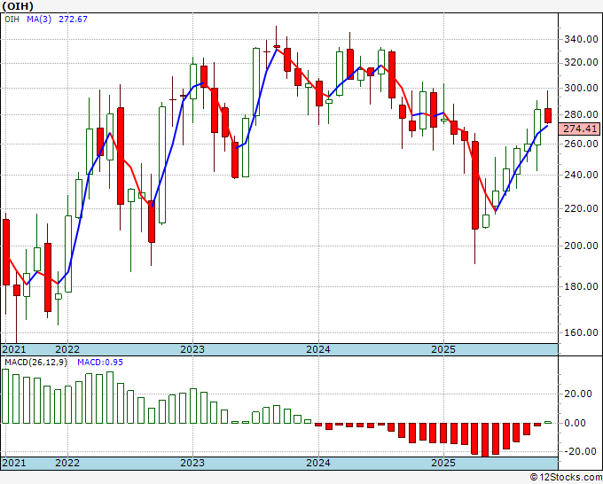This screenshot has width=603, height=484.
Task: Click 2025 on the MACD timeline
Action: pos(443,463)
